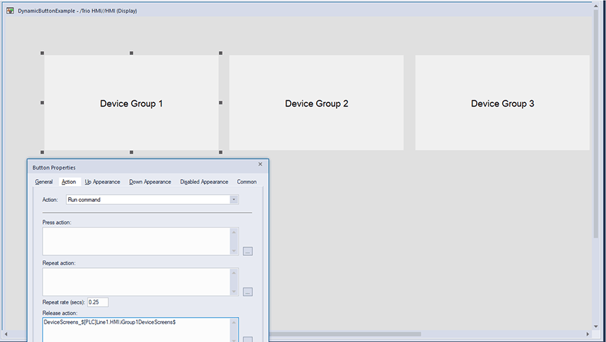Click the display horizontal scrollbar right arrow
Viewport: 606px width, 342px height.
click(x=587, y=334)
